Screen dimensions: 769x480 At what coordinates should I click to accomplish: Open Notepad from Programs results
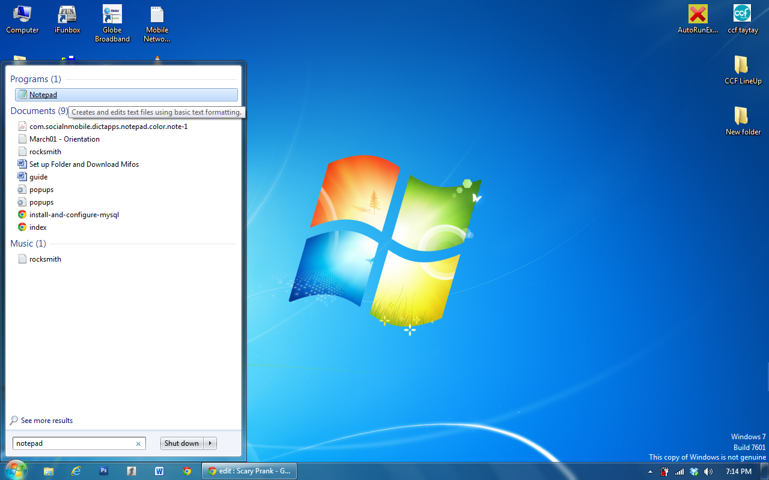126,95
